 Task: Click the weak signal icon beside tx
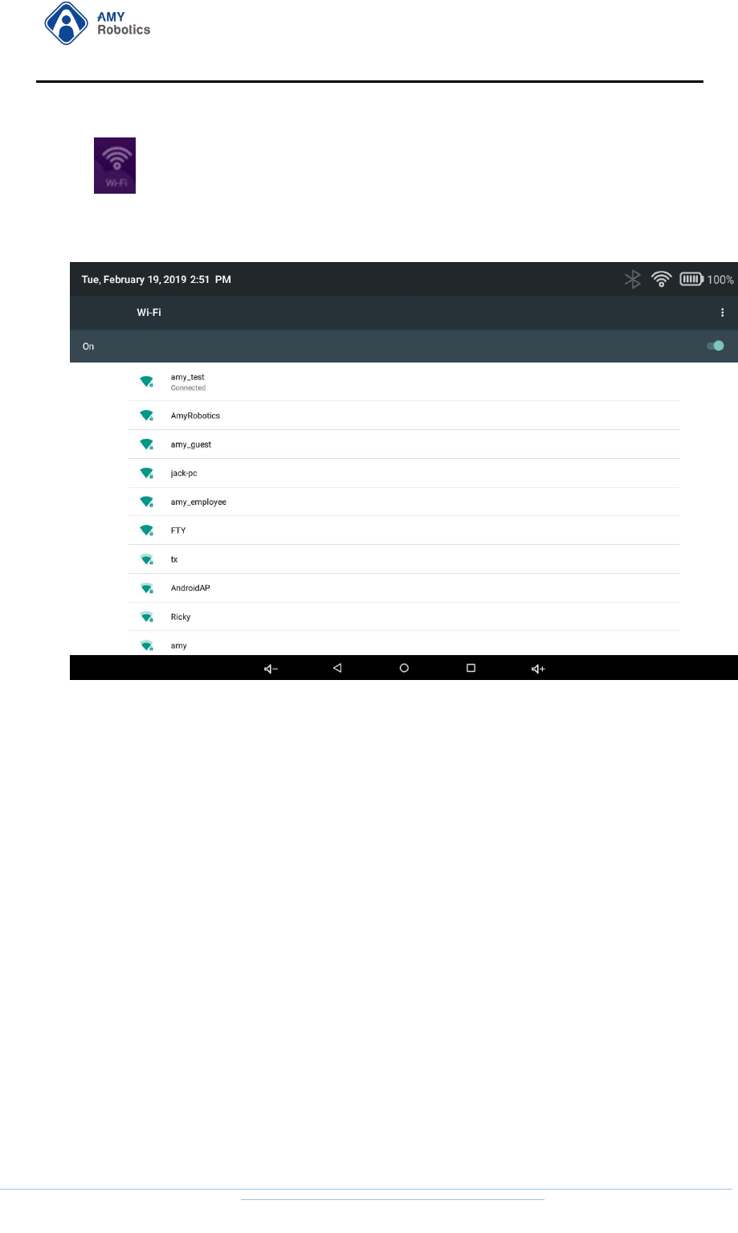147,559
